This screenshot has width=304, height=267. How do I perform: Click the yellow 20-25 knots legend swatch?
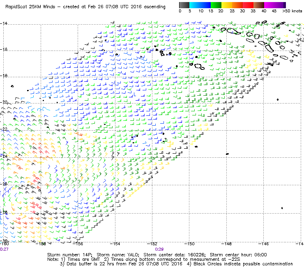click(227, 5)
